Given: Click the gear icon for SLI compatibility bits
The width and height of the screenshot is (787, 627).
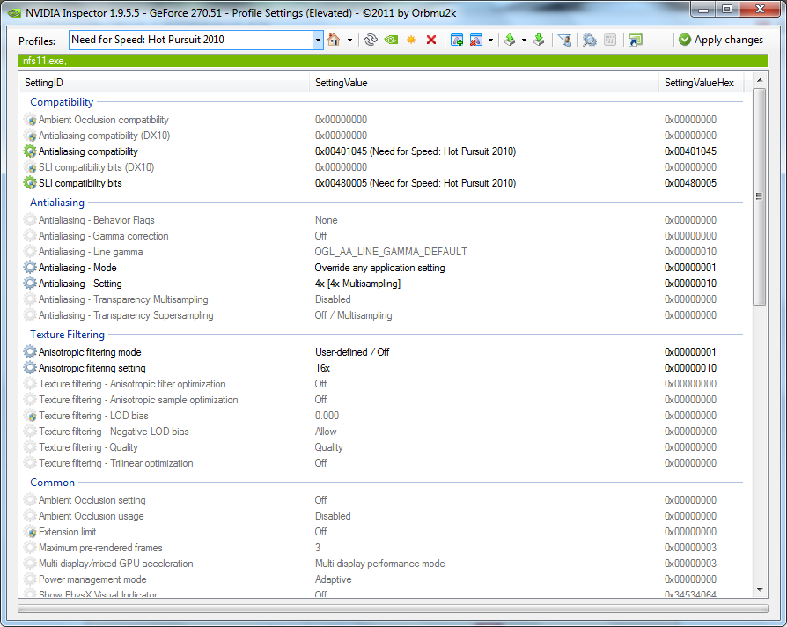Looking at the screenshot, I should tap(30, 183).
